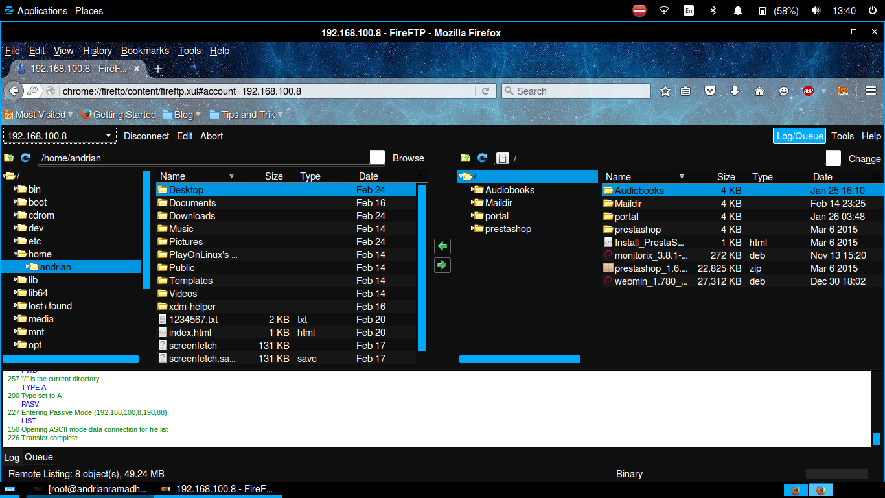Click Browse for local directory
The image size is (885, 498).
point(408,158)
